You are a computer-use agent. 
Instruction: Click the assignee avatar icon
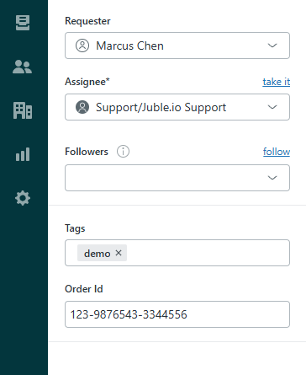[82, 107]
